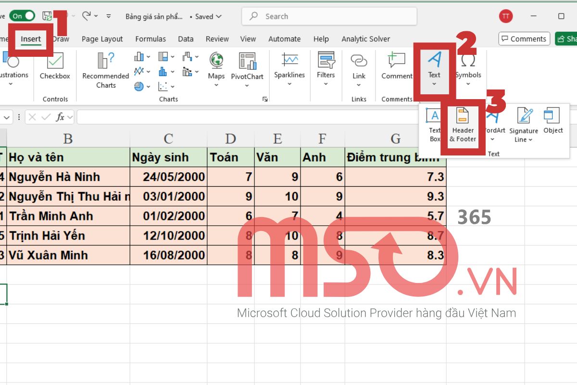
Task: Open Customize Quick Access Toolbar dropdown
Action: [x=109, y=16]
